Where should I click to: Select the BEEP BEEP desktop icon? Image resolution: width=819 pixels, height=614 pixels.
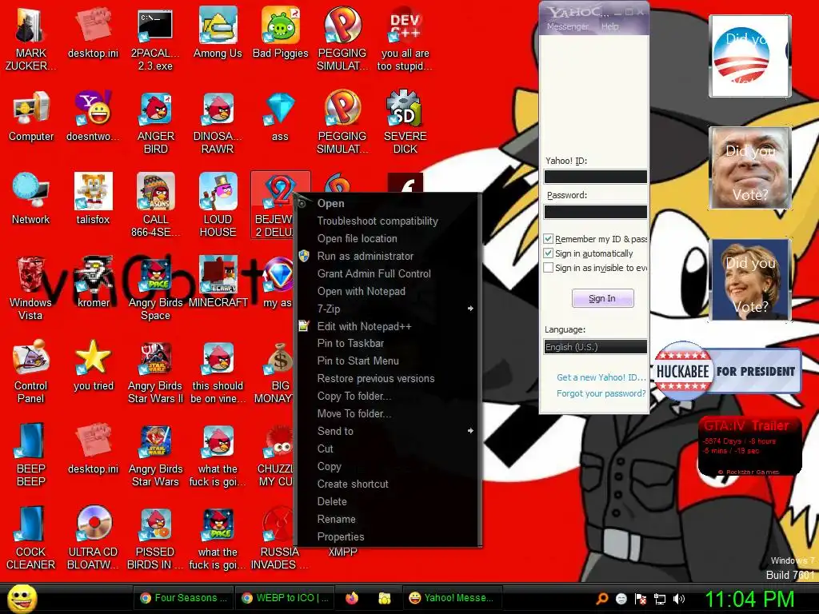coord(30,454)
